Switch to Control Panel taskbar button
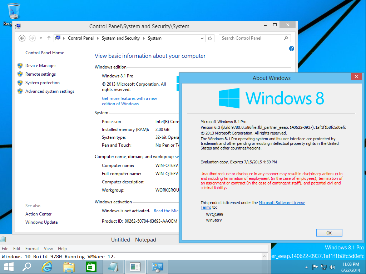366x274 pixels. 158,267
